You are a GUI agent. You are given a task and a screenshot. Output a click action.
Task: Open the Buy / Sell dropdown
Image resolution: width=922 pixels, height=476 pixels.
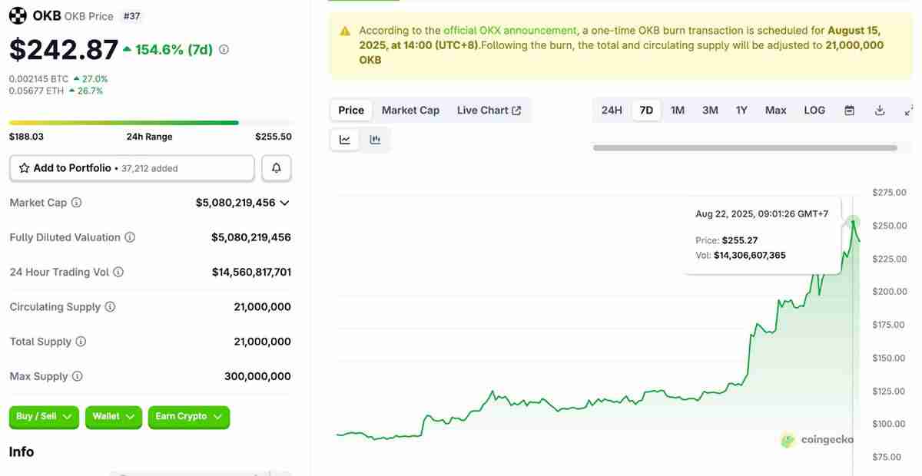[44, 417]
